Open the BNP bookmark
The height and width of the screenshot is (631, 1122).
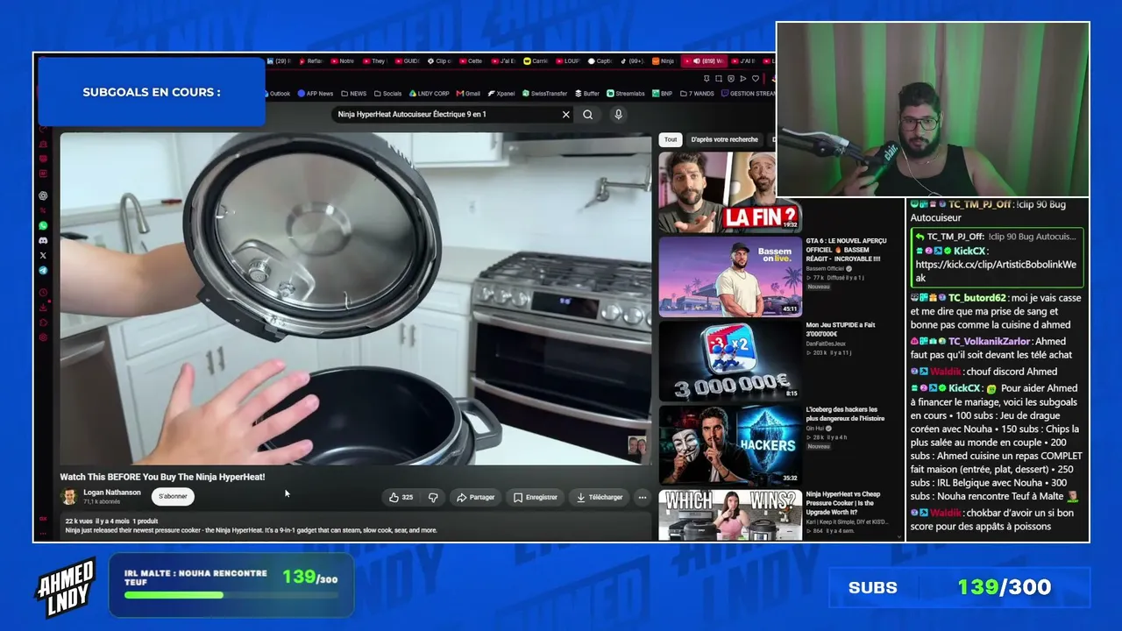point(662,94)
